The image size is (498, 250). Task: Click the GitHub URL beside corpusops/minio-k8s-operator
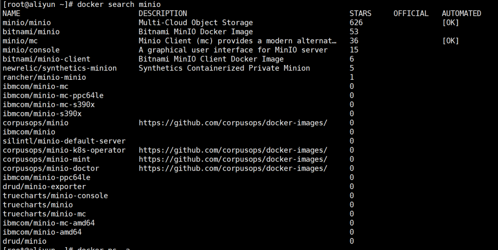[x=233, y=150]
